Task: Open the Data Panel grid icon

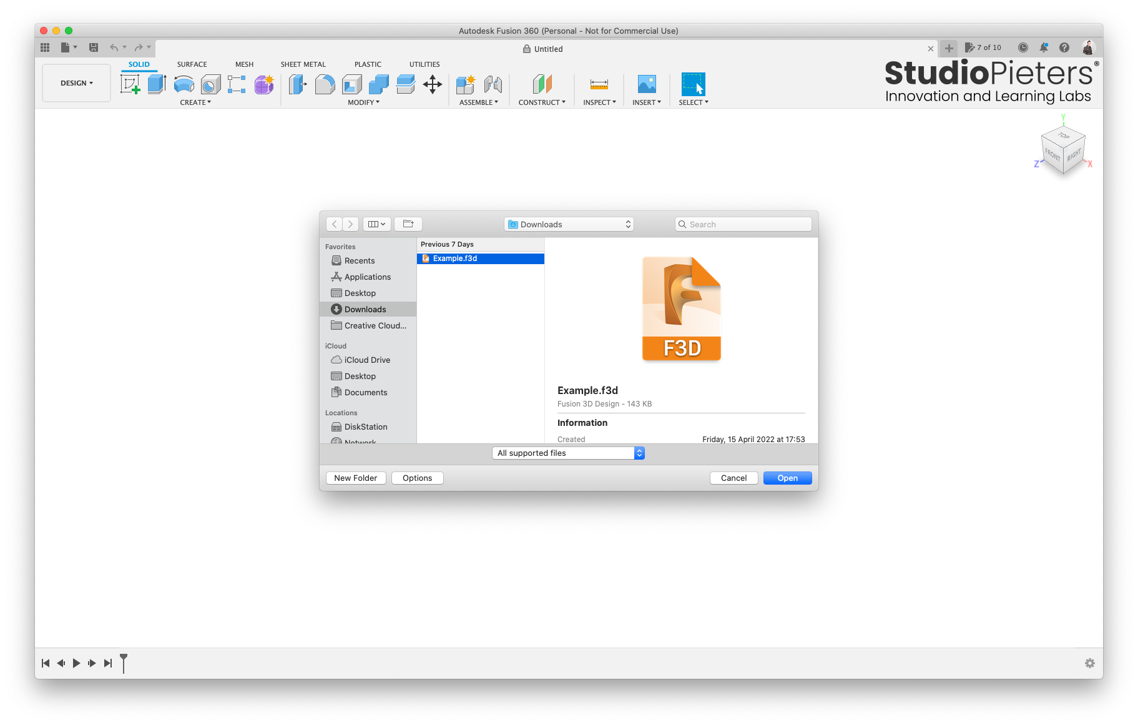Action: 45,47
